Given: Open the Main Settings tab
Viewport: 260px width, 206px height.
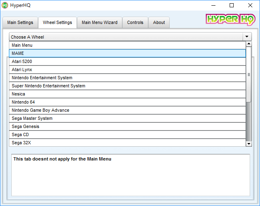Looking at the screenshot, I should coord(20,22).
